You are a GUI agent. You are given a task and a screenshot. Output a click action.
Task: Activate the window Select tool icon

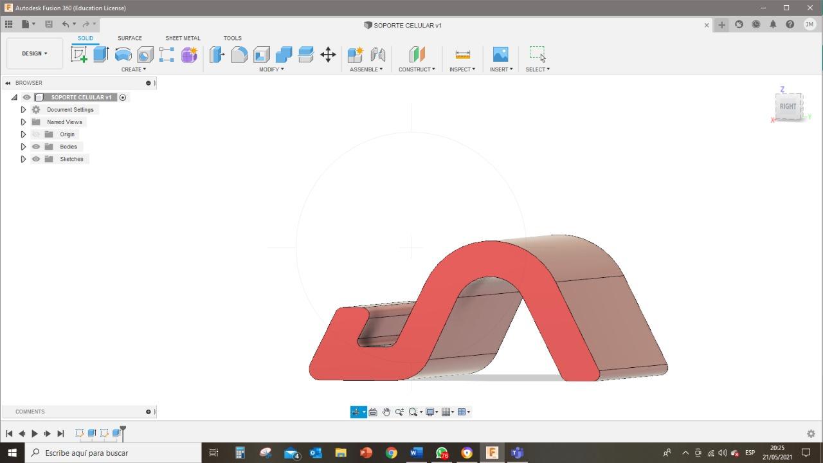(538, 54)
